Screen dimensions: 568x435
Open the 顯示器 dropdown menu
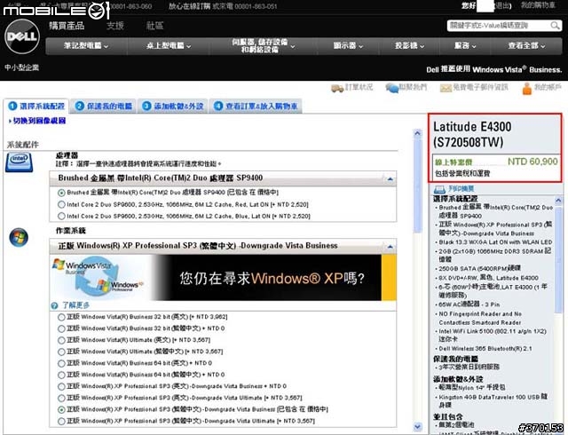pos(348,45)
